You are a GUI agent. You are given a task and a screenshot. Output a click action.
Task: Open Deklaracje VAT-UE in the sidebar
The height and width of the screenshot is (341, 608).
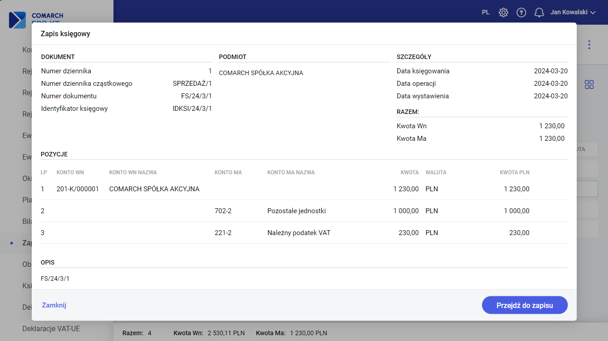pyautogui.click(x=51, y=328)
